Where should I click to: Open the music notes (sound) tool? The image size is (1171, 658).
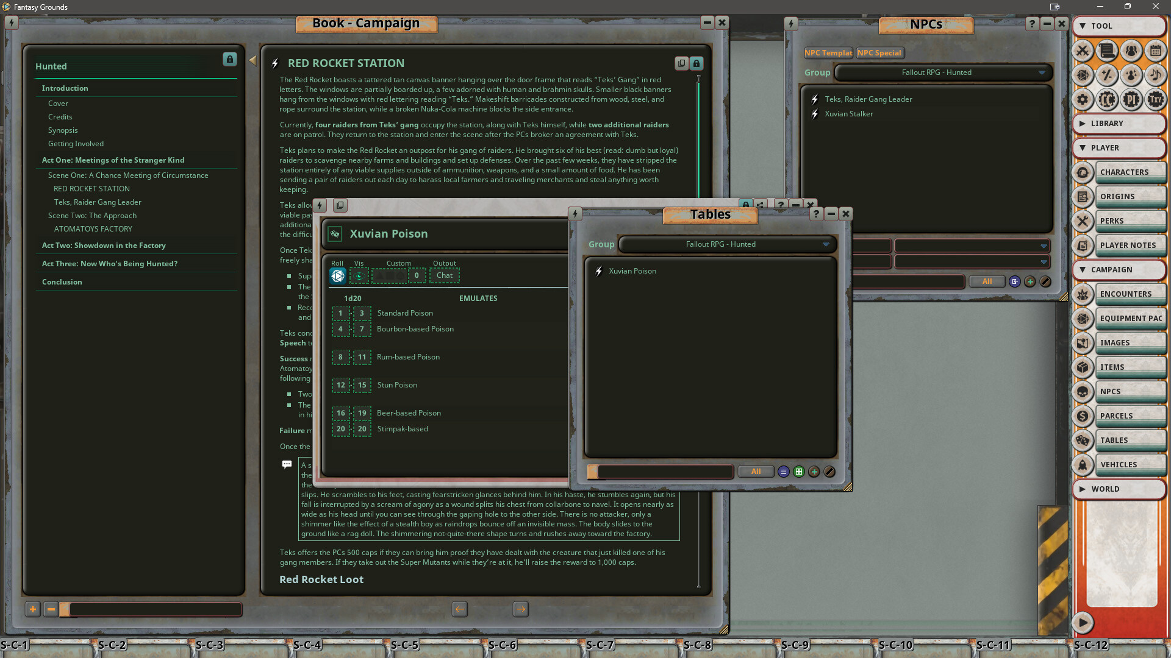(1156, 76)
